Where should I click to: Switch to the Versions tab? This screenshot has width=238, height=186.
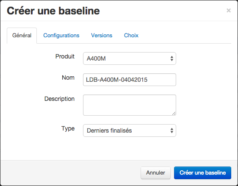pos(102,36)
